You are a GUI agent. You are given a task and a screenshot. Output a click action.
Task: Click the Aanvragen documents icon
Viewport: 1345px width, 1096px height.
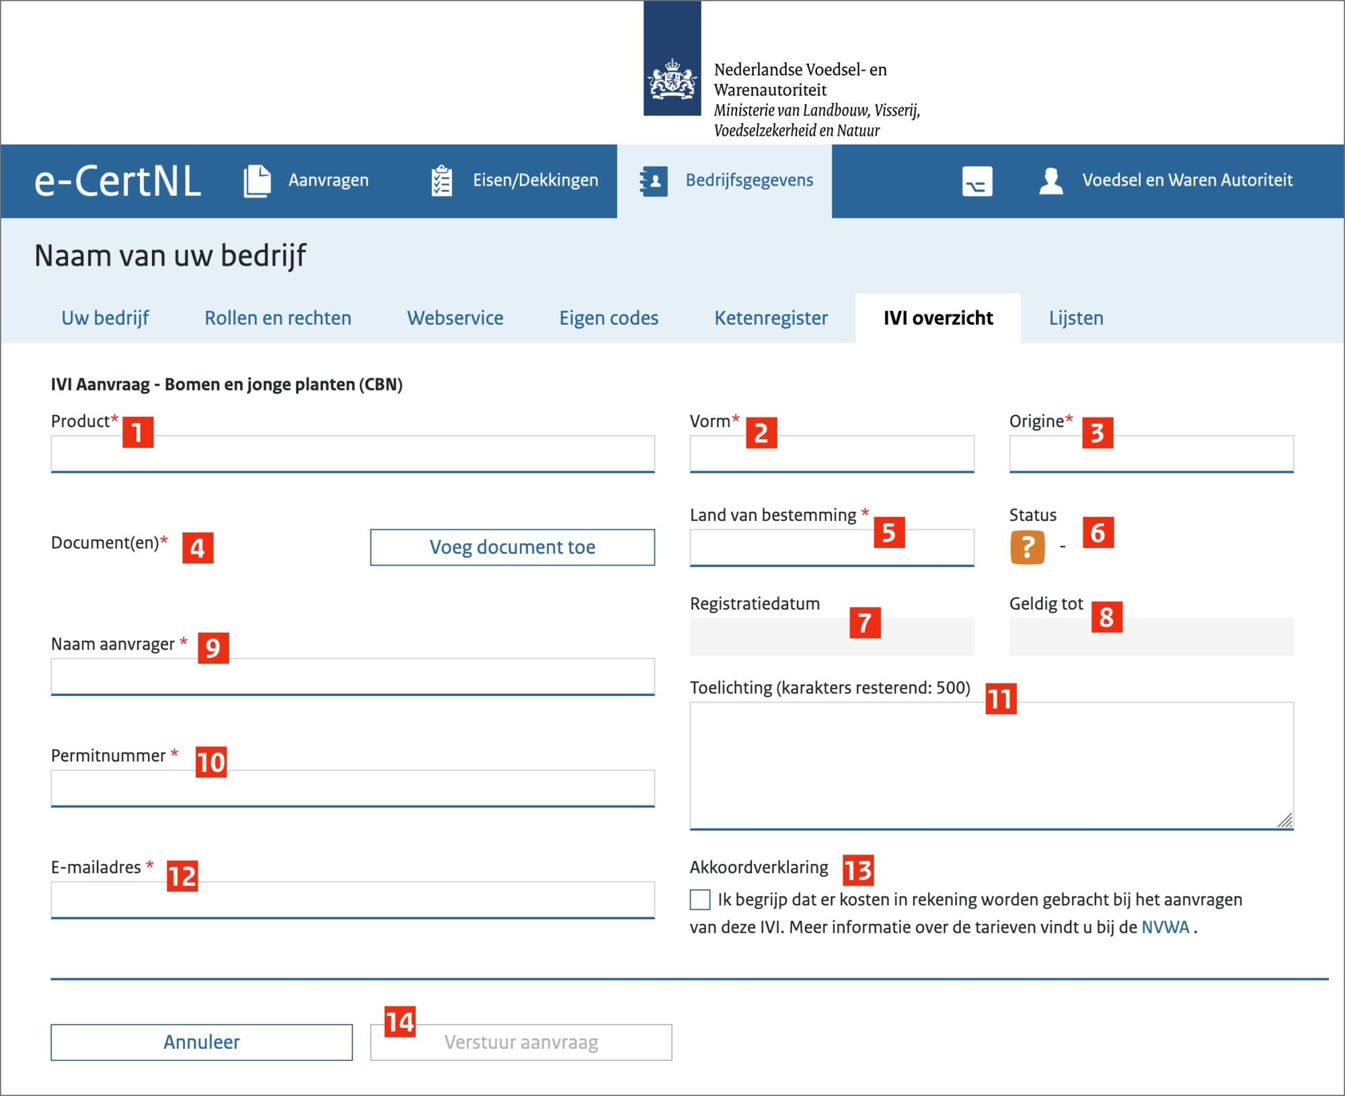coord(257,181)
